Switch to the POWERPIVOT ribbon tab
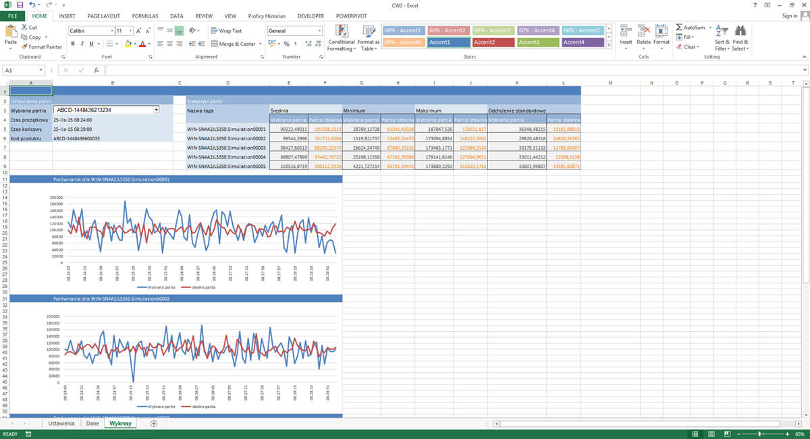 click(x=352, y=16)
